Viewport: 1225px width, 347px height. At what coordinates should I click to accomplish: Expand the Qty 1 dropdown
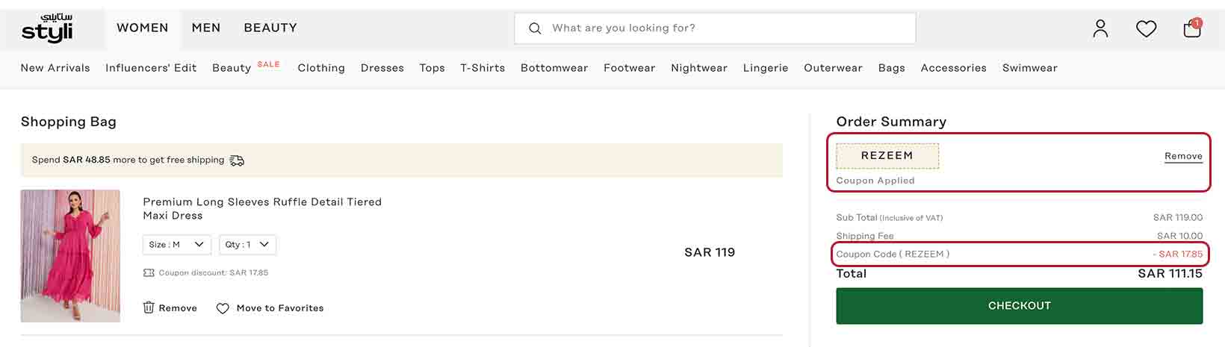pos(247,245)
